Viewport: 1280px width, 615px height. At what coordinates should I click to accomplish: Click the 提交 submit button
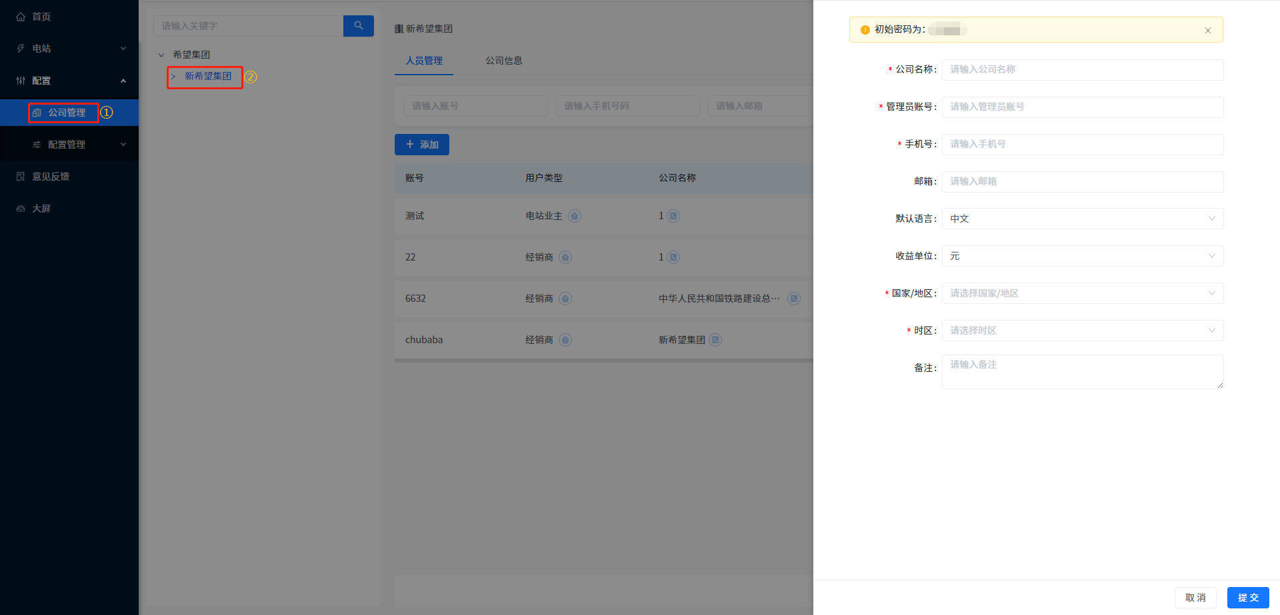(1247, 598)
